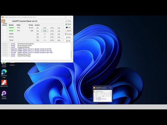The width and height of the screenshot is (167, 125).
Task: Start the Mercury module
Action: [38, 37]
